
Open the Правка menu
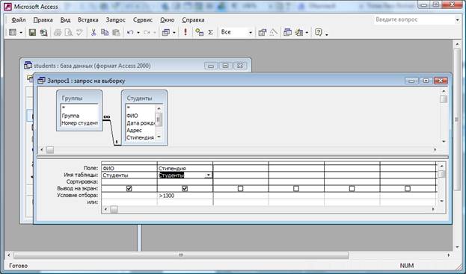(x=43, y=20)
